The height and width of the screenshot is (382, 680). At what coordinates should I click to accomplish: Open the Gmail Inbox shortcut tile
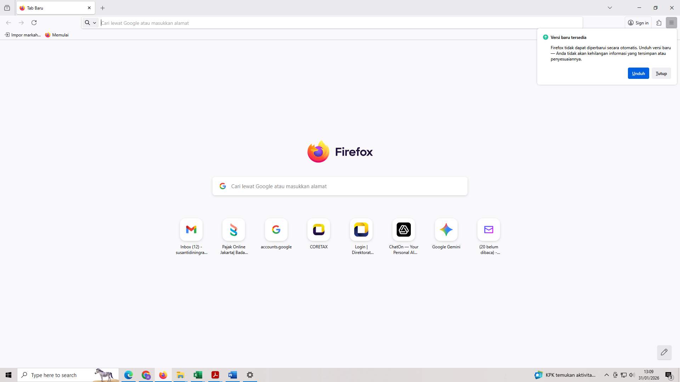tap(191, 230)
